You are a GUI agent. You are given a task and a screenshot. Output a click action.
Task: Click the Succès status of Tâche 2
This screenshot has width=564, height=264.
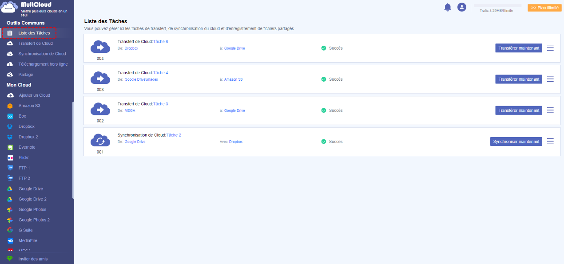point(332,142)
